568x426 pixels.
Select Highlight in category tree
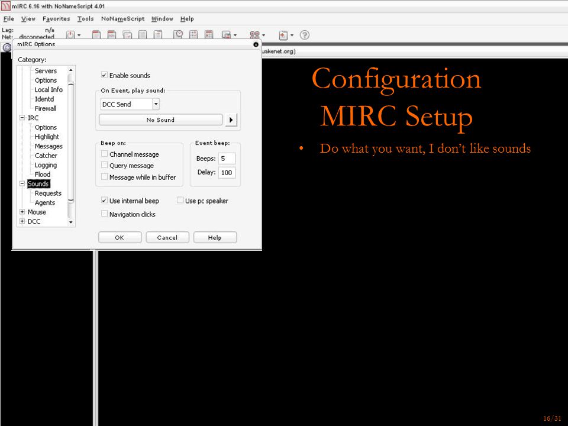pyautogui.click(x=47, y=137)
